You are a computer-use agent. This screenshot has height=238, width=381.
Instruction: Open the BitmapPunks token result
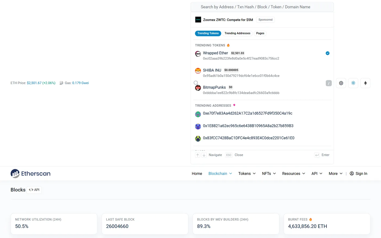pos(262,90)
